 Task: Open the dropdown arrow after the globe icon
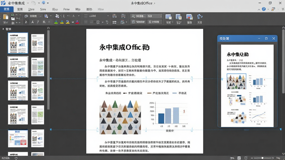(48, 3)
